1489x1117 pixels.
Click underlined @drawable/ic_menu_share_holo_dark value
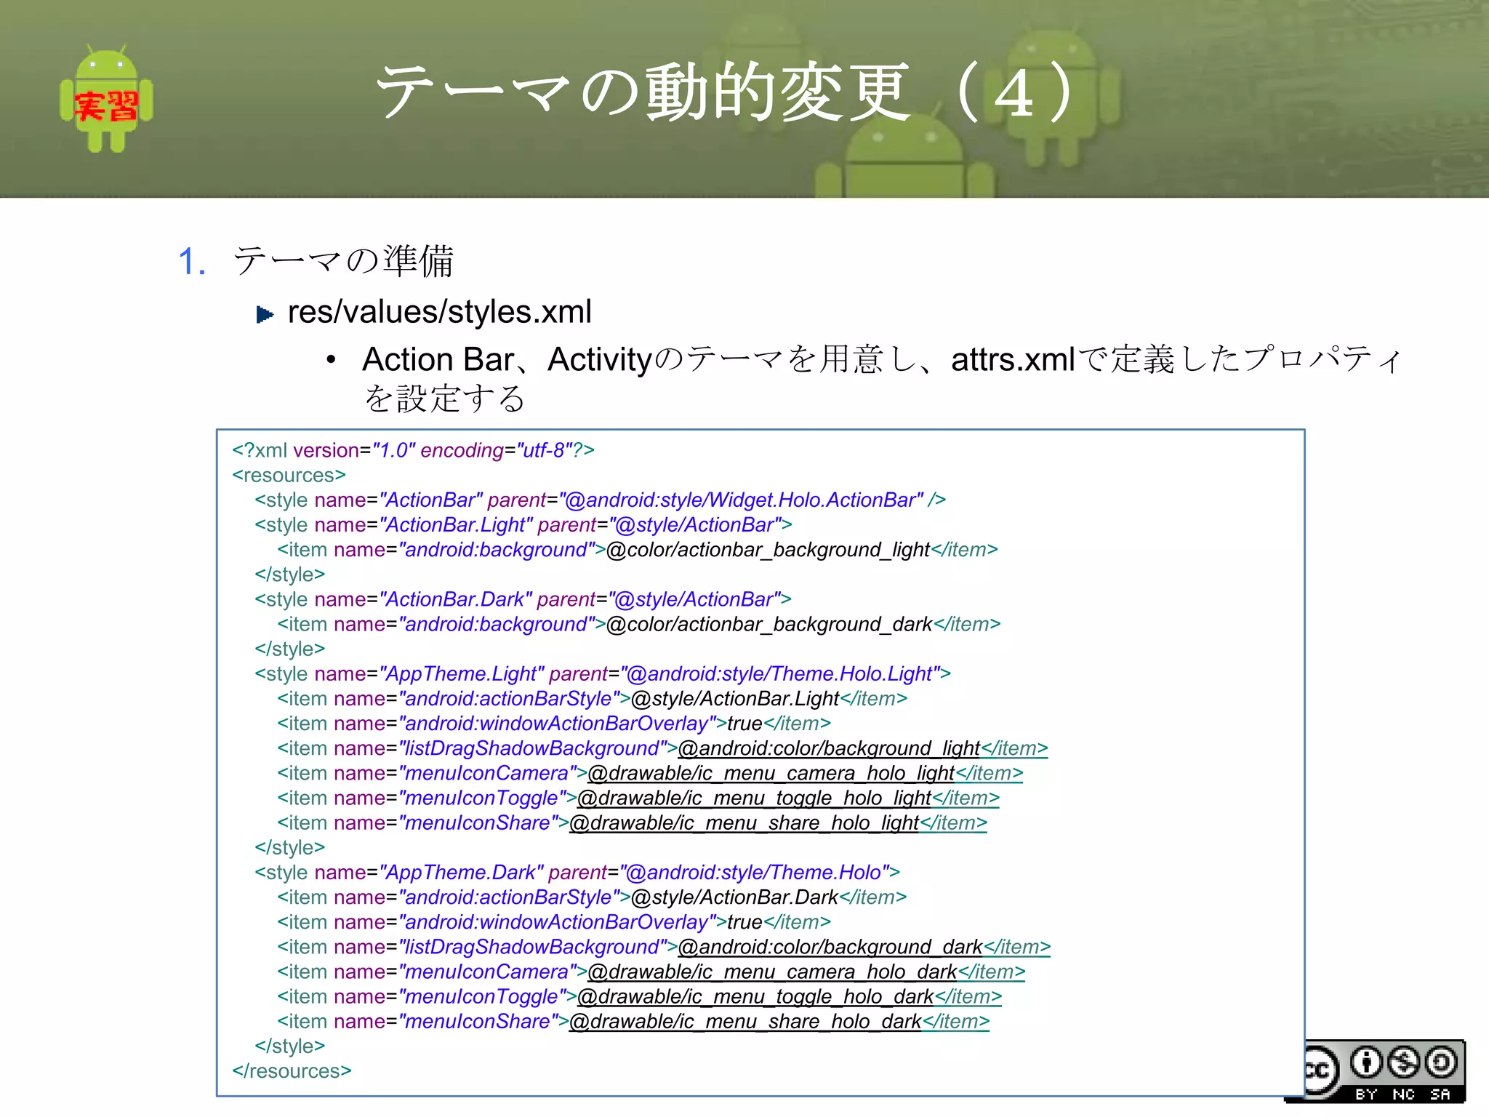tap(746, 1021)
